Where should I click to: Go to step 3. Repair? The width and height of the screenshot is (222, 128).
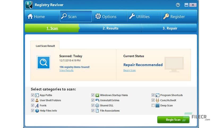pos(170,28)
